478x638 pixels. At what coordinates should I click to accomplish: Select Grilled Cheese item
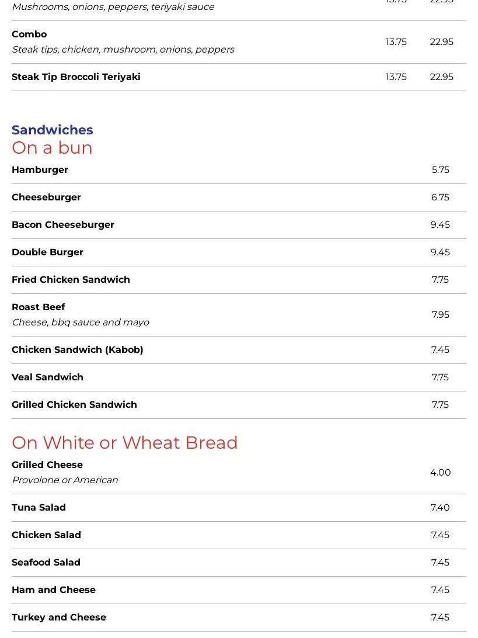point(47,465)
